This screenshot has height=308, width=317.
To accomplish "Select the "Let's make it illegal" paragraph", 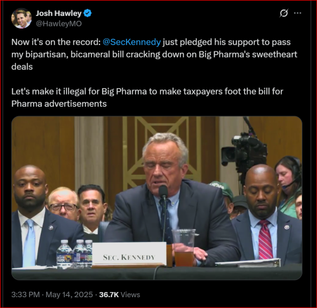I will (x=147, y=98).
